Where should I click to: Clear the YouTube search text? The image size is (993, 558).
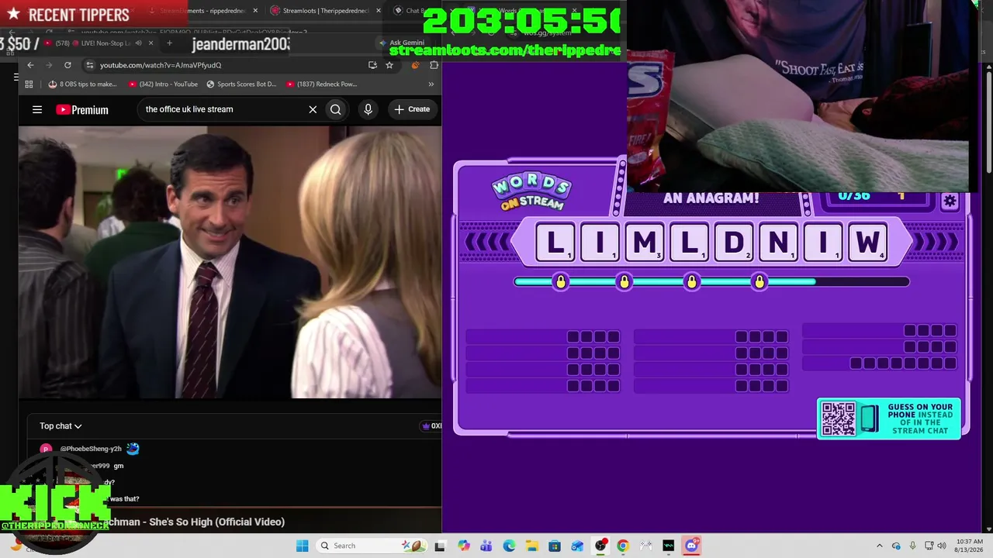[x=313, y=109]
